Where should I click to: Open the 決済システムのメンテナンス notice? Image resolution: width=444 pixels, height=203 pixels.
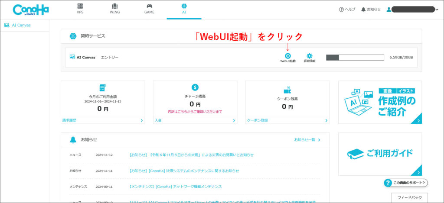(x=184, y=171)
